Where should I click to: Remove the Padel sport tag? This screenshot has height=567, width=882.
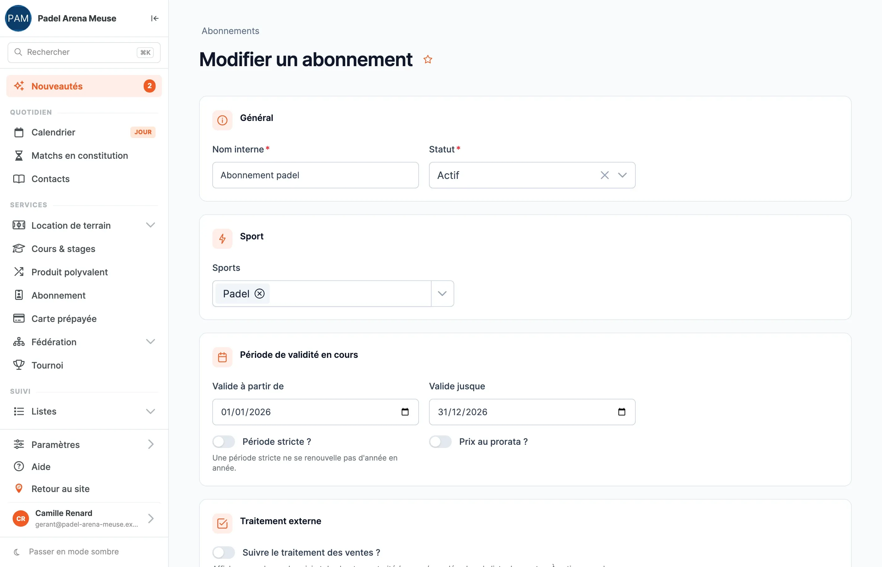pyautogui.click(x=260, y=294)
